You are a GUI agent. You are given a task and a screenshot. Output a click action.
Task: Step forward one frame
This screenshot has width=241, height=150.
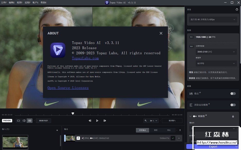tap(105, 121)
